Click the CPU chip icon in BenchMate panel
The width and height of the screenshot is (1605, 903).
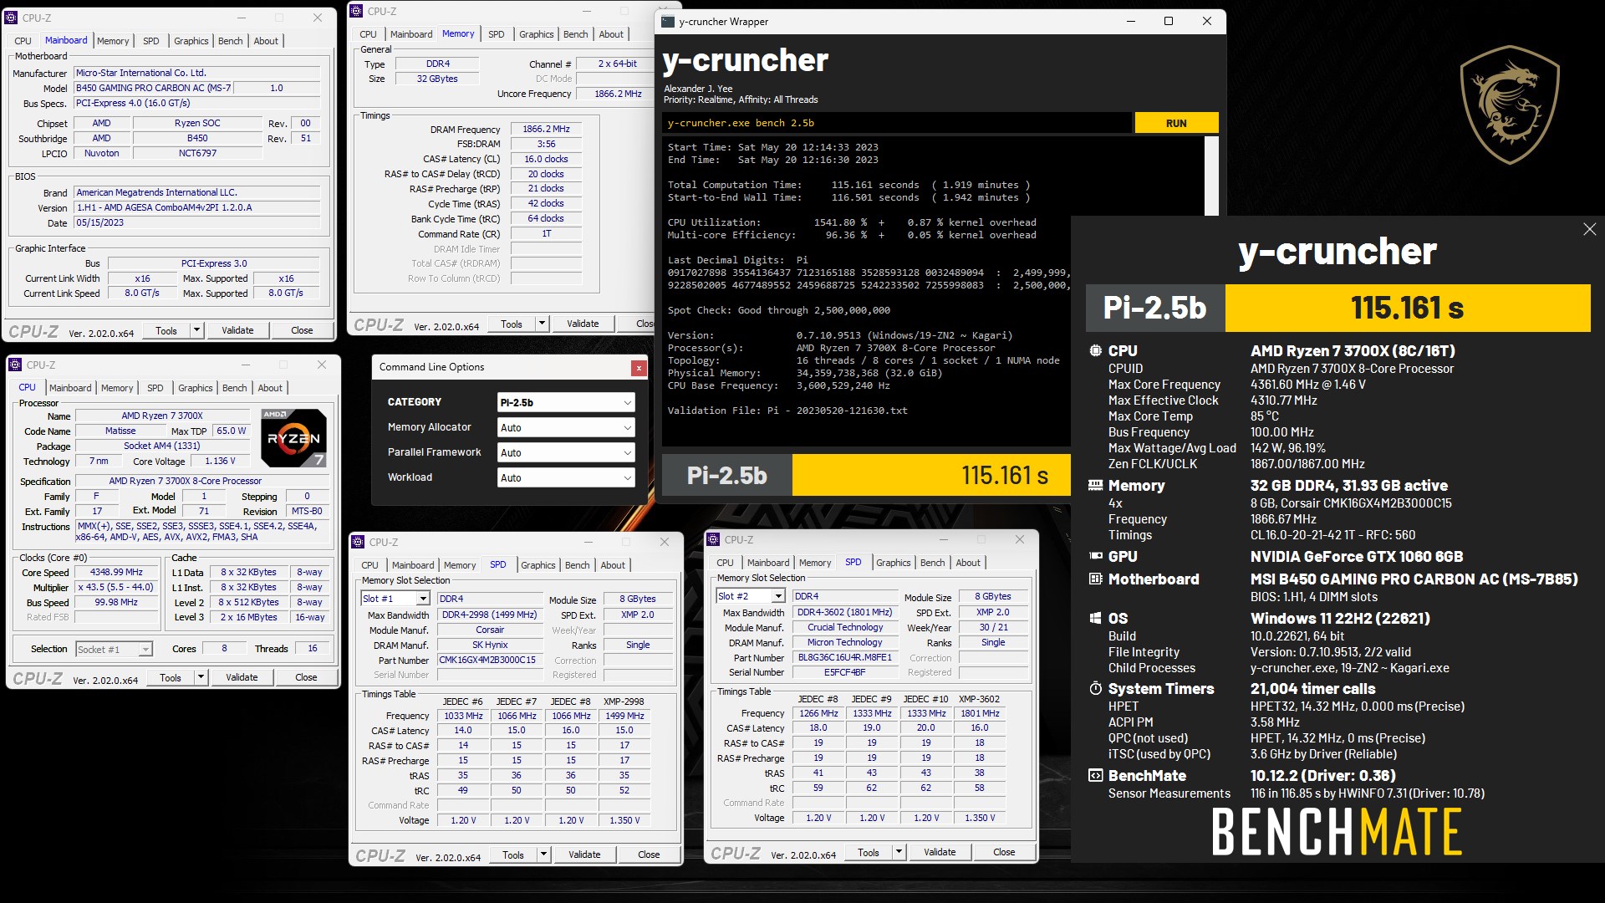point(1095,351)
